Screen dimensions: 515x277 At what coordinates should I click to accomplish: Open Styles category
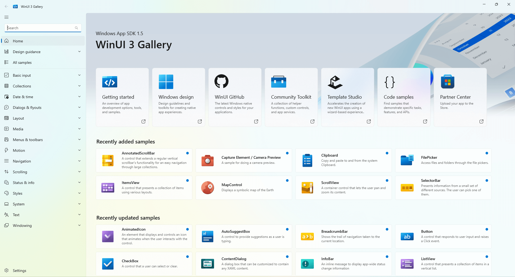click(43, 193)
